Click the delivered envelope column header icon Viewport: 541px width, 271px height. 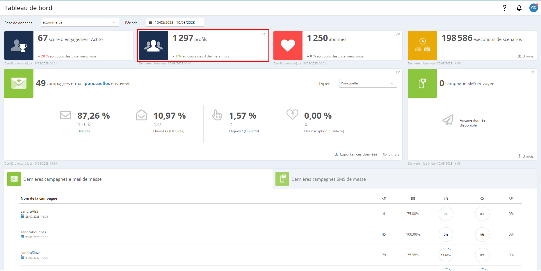click(x=413, y=198)
